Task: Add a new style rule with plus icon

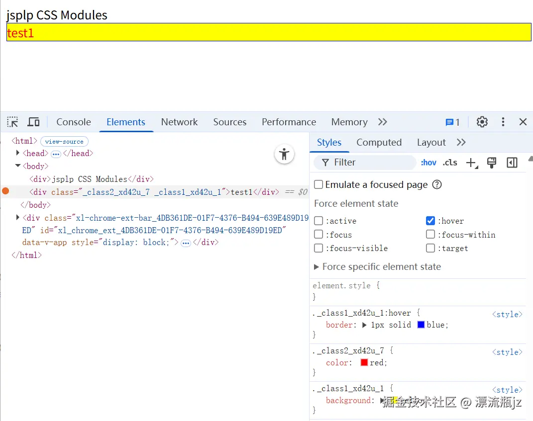Action: coord(471,163)
